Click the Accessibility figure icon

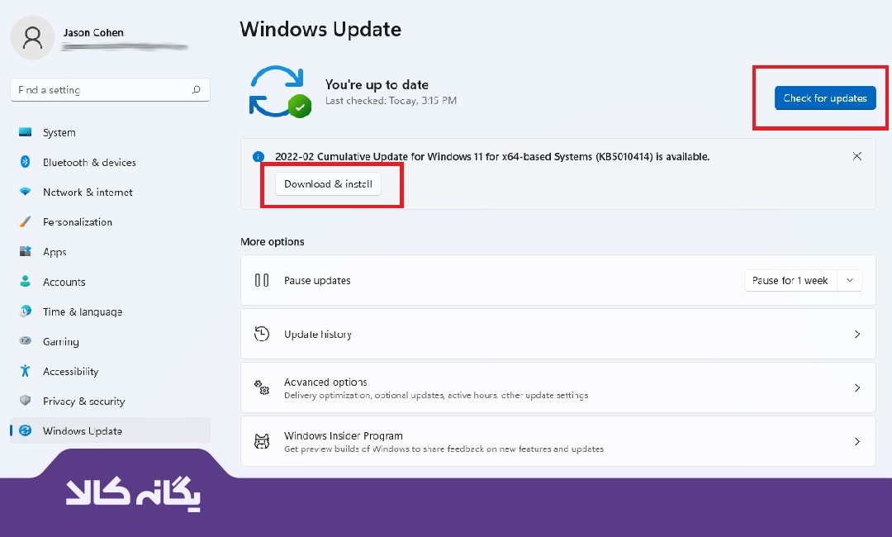(25, 371)
